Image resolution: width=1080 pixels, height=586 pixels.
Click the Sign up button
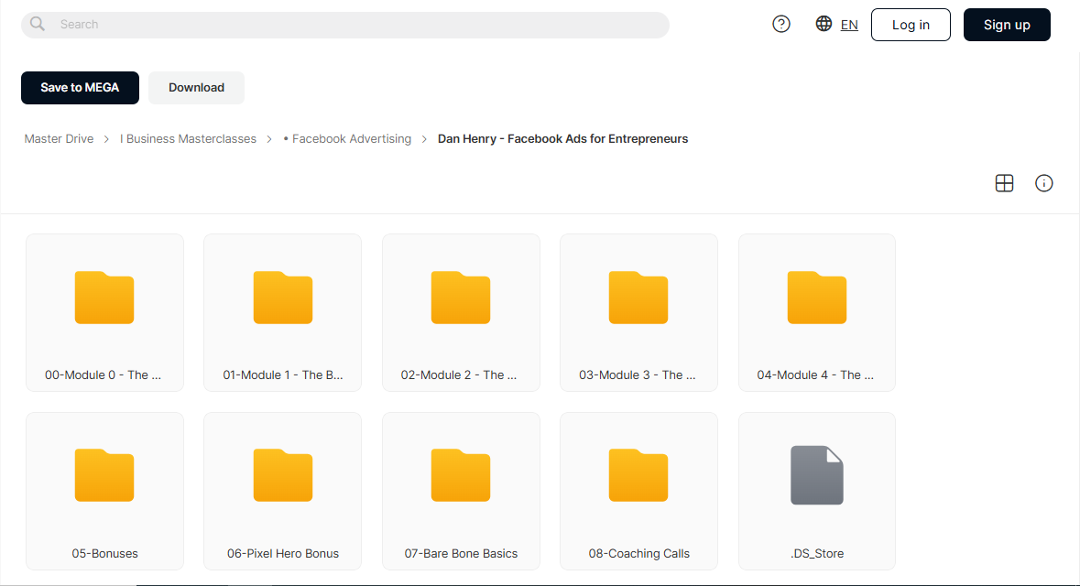(1007, 25)
